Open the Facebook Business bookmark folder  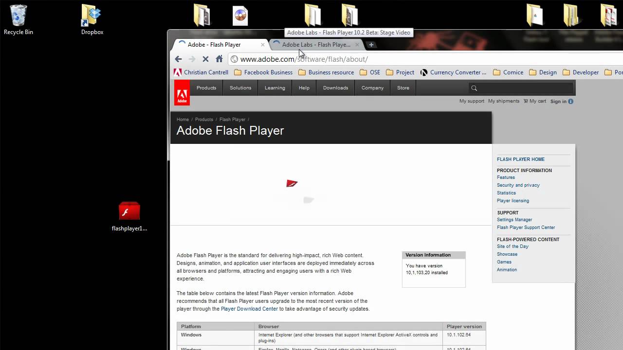point(263,72)
